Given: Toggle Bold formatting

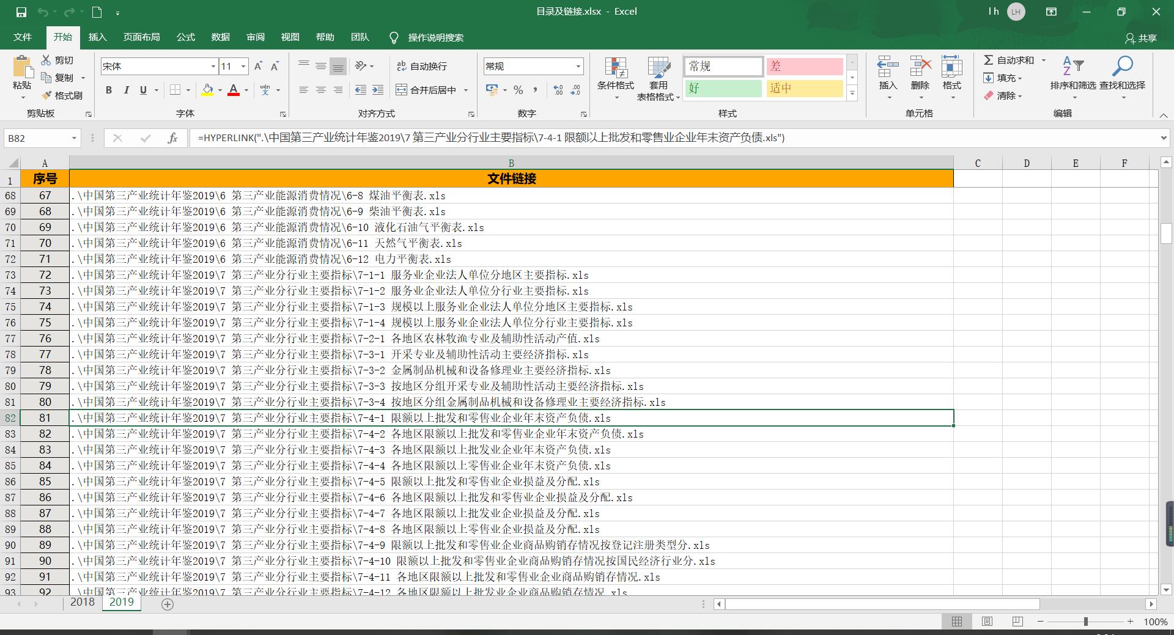Looking at the screenshot, I should tap(109, 90).
